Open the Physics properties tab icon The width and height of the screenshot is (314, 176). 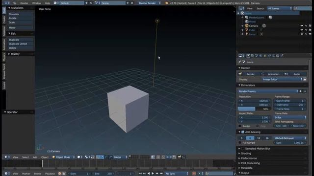[282, 56]
